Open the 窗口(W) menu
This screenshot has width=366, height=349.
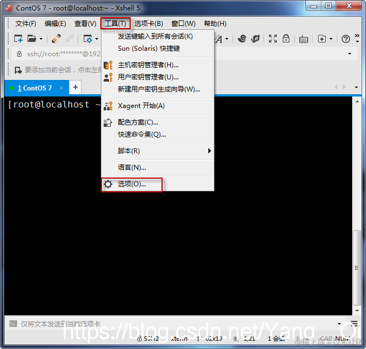click(183, 24)
